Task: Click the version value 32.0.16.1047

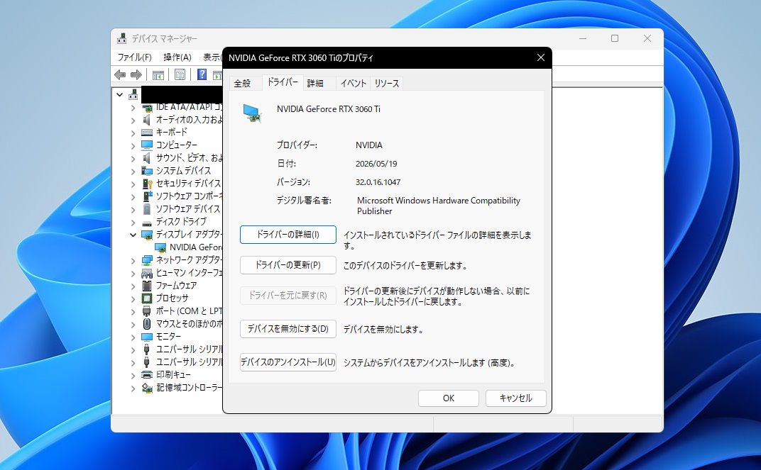Action: (378, 182)
